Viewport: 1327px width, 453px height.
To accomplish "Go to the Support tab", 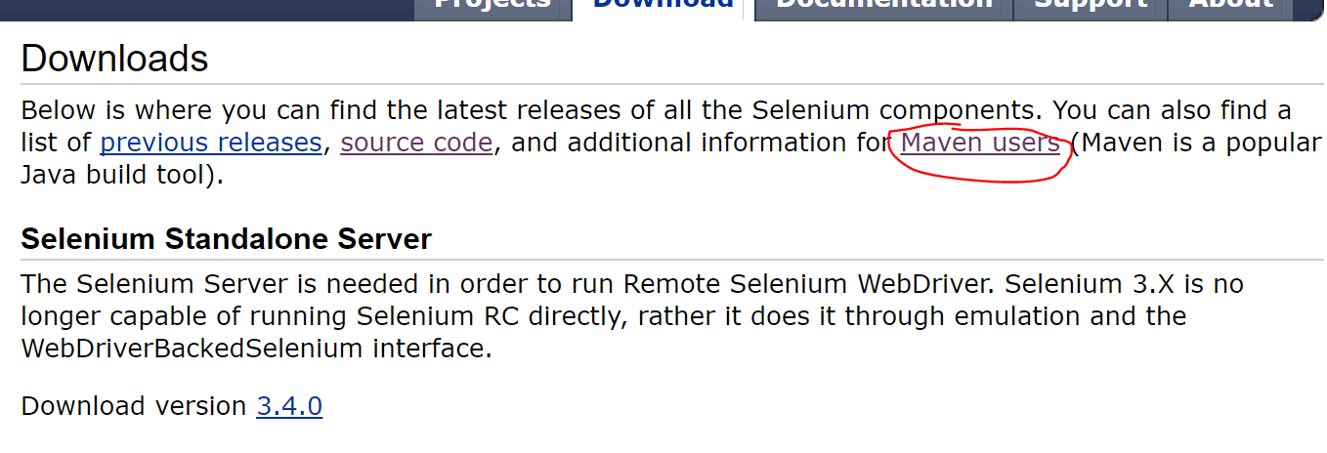I will point(1091,5).
